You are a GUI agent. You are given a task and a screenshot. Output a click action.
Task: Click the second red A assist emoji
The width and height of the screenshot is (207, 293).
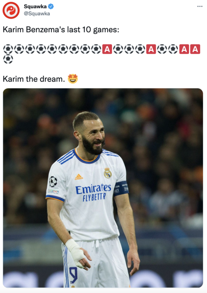(151, 49)
